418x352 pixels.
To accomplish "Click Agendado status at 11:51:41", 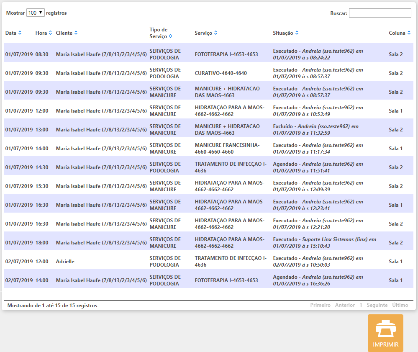I will pos(318,167).
